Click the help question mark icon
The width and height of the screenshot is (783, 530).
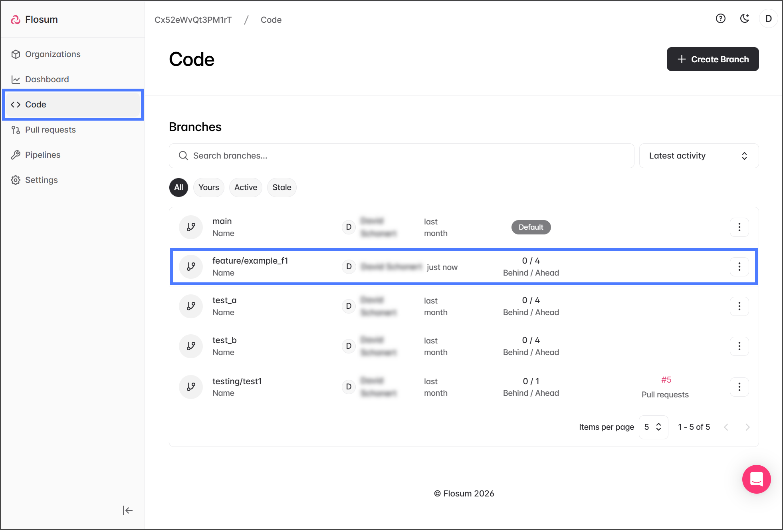(x=720, y=19)
